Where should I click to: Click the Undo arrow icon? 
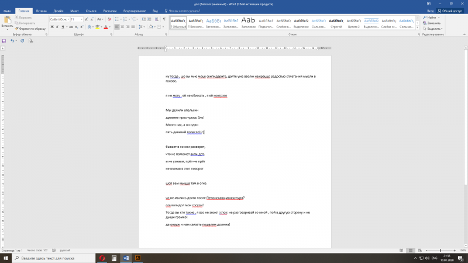click(x=13, y=41)
